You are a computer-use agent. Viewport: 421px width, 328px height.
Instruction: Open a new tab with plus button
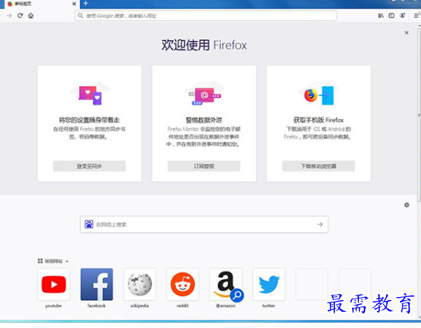pyautogui.click(x=85, y=4)
